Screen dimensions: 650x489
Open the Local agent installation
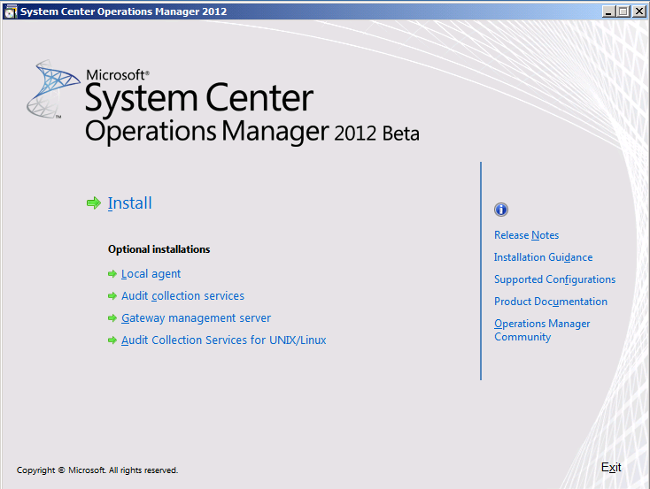click(151, 274)
